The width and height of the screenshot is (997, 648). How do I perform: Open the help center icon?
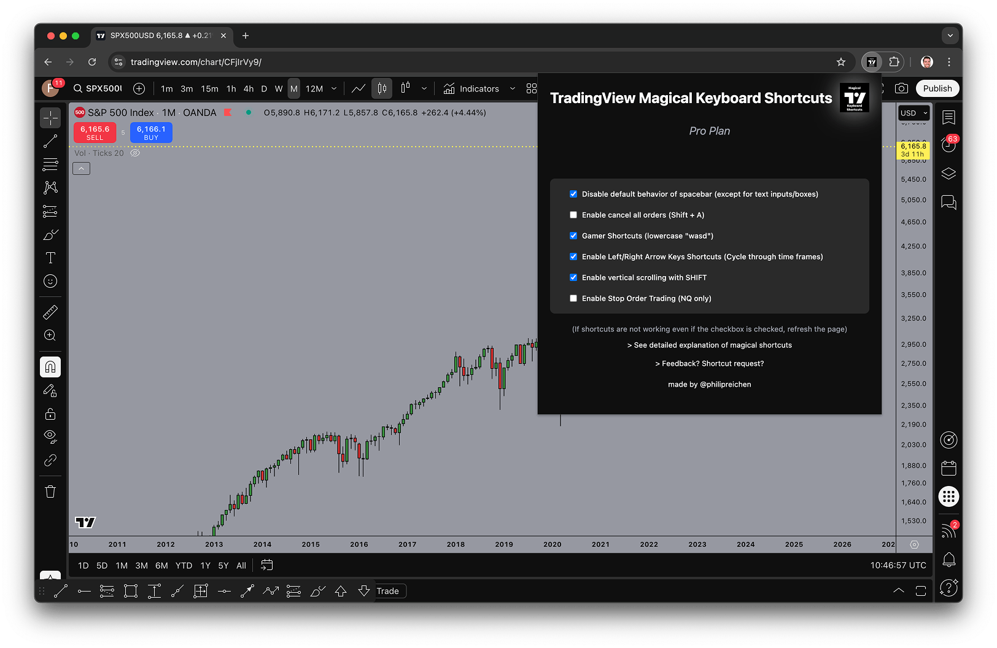pyautogui.click(x=949, y=588)
